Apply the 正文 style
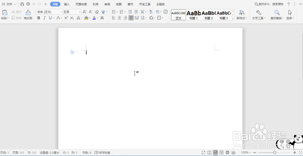 [x=178, y=15]
